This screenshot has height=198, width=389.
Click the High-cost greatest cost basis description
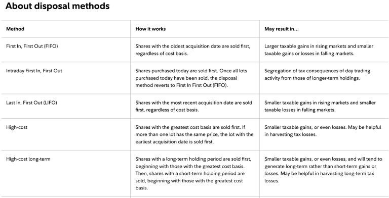pos(194,134)
